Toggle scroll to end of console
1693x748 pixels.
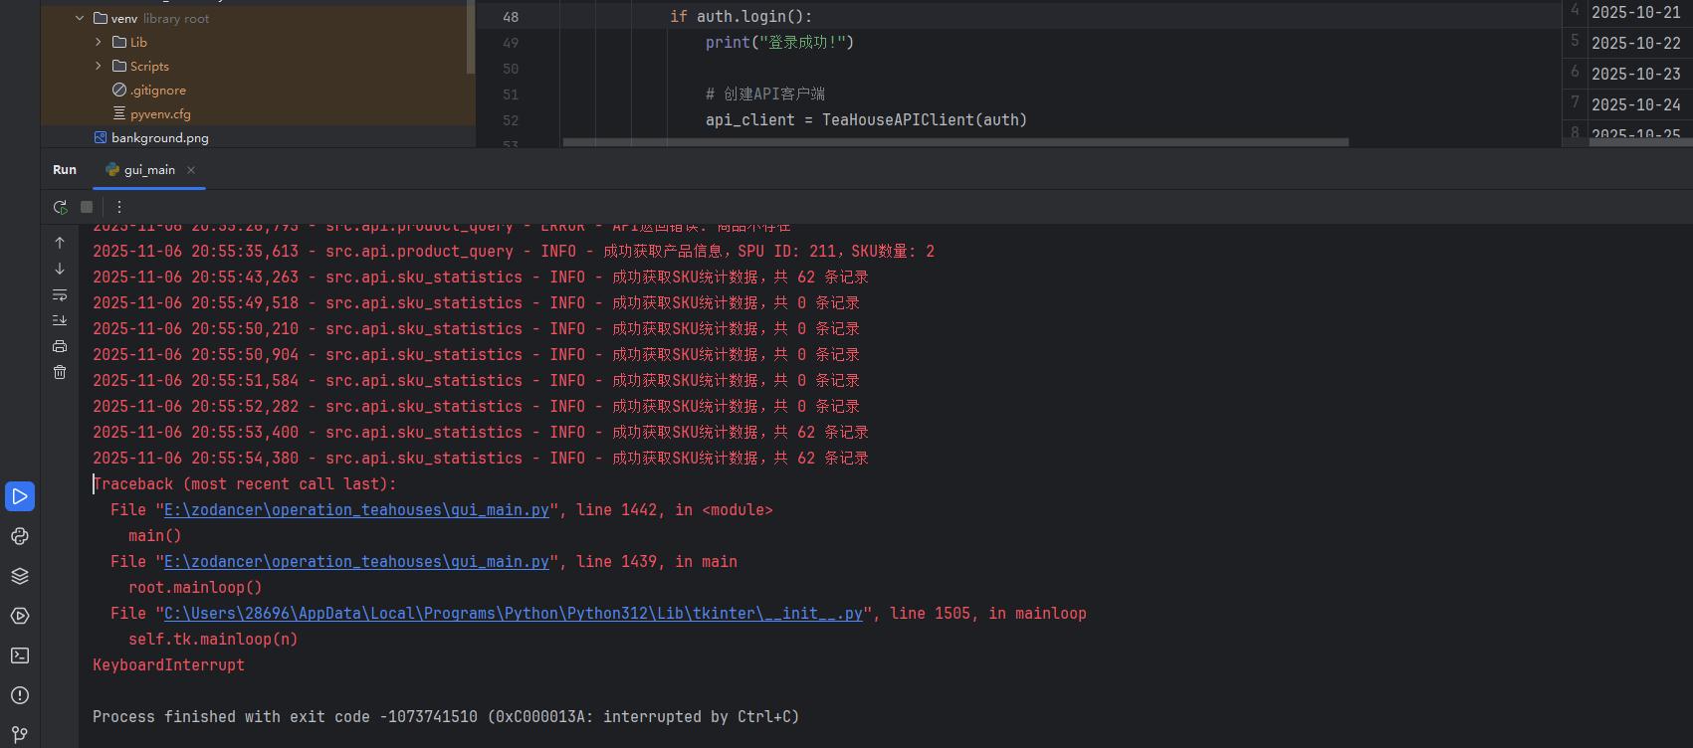click(x=60, y=320)
